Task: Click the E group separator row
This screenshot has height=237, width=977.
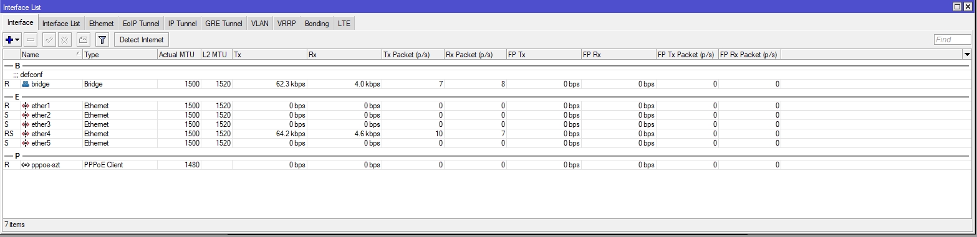Action: 486,96
